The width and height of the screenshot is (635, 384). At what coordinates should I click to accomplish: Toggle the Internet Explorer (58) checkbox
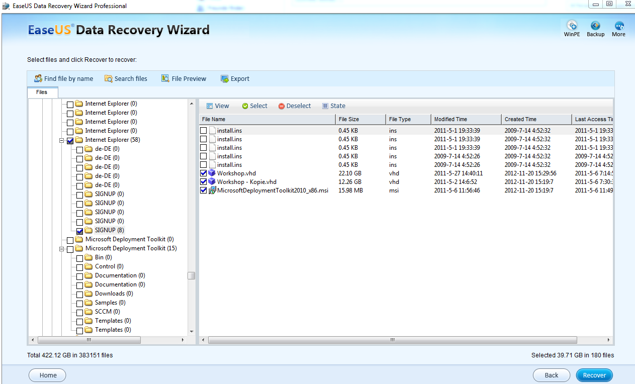click(x=70, y=140)
